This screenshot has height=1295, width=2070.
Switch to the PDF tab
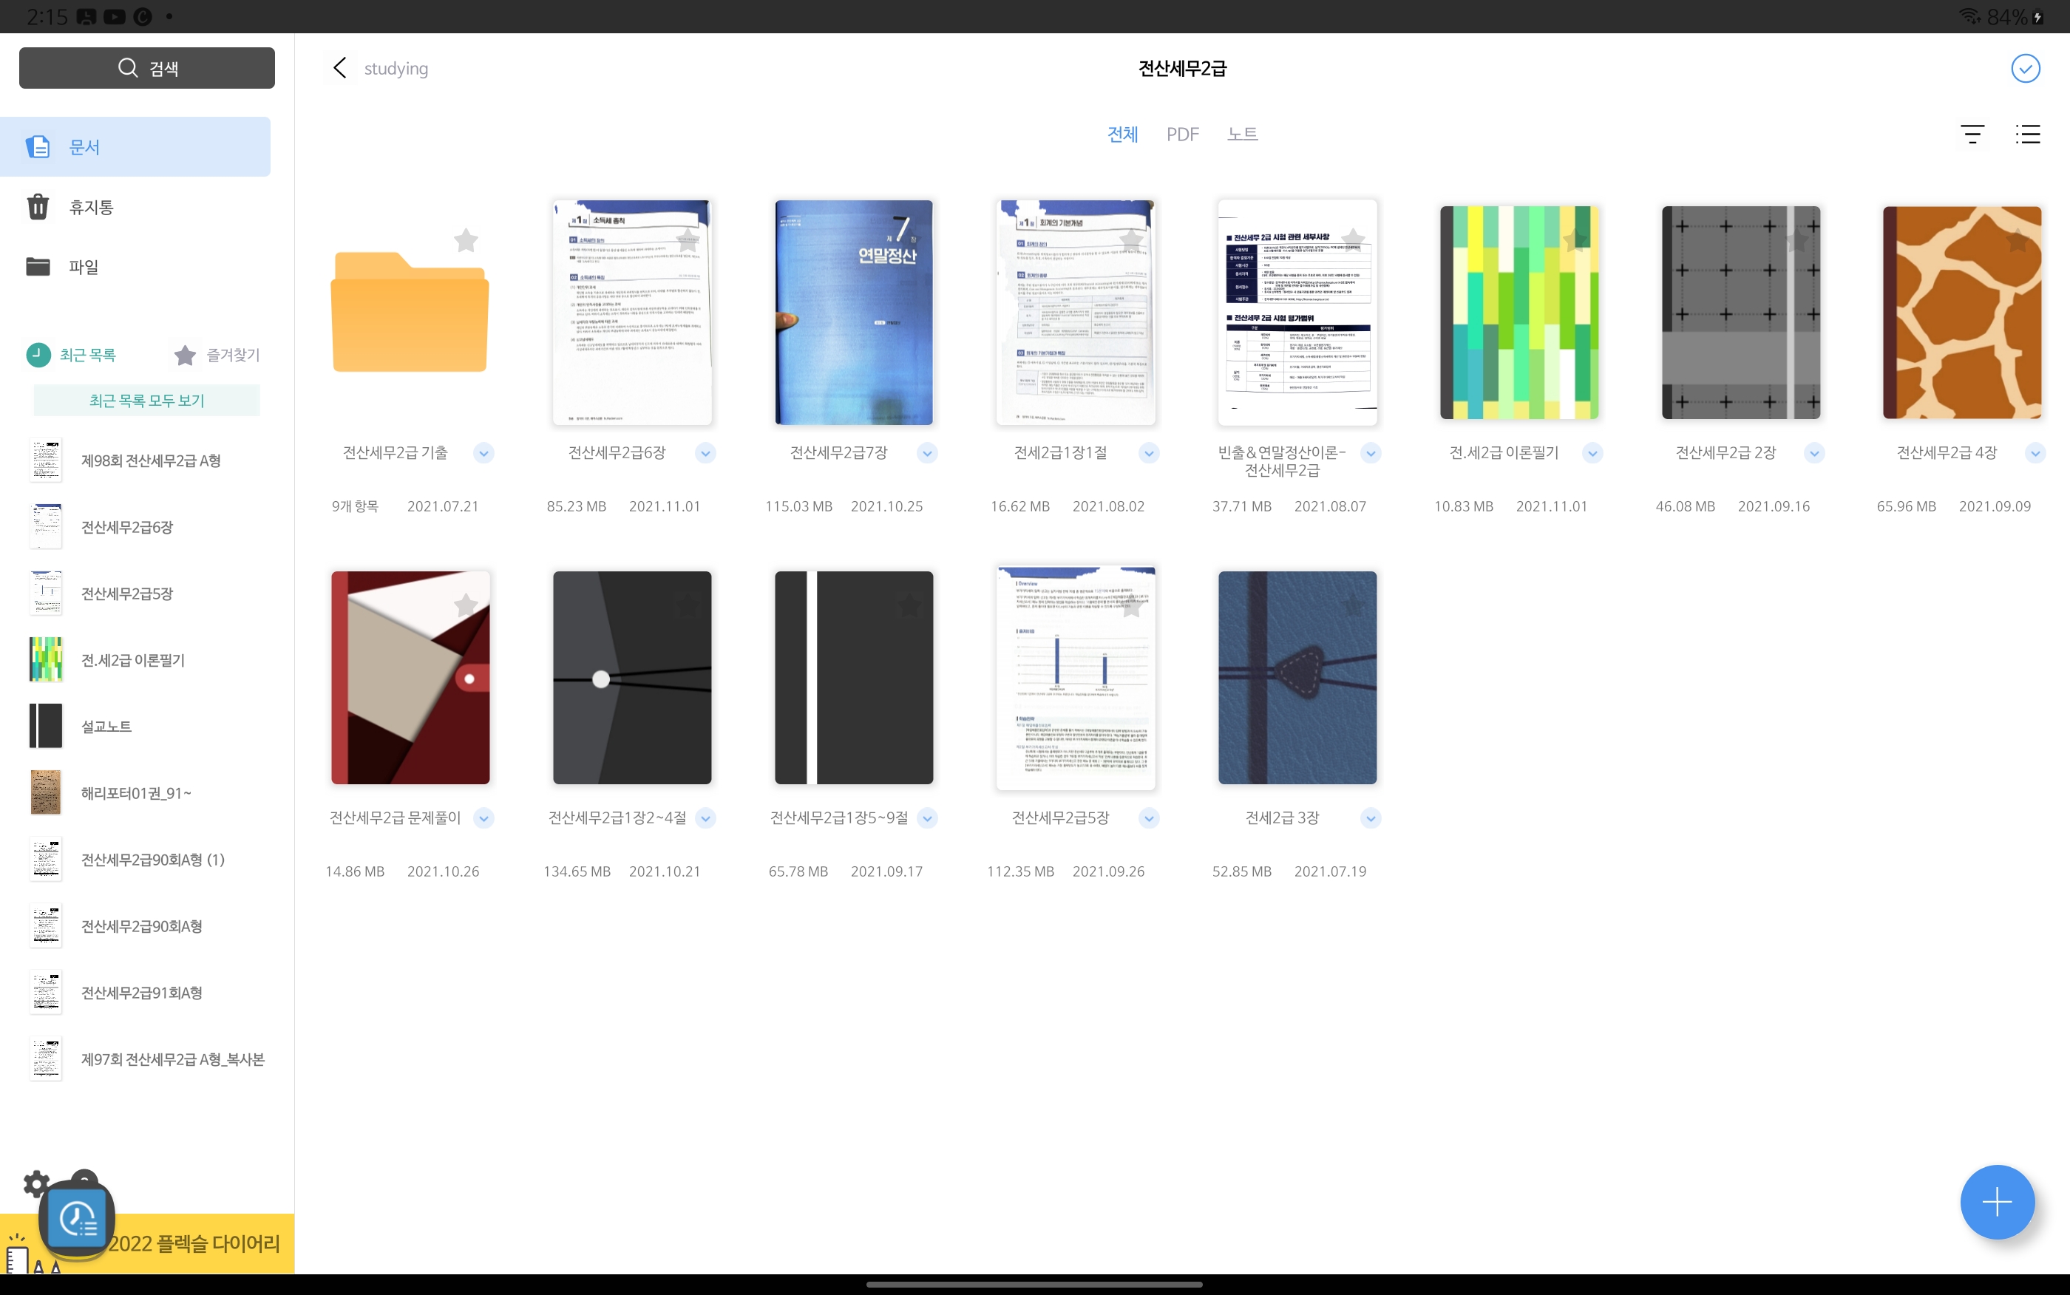click(x=1182, y=135)
